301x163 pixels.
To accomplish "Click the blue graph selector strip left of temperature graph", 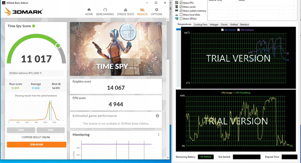I will (x=178, y=29).
